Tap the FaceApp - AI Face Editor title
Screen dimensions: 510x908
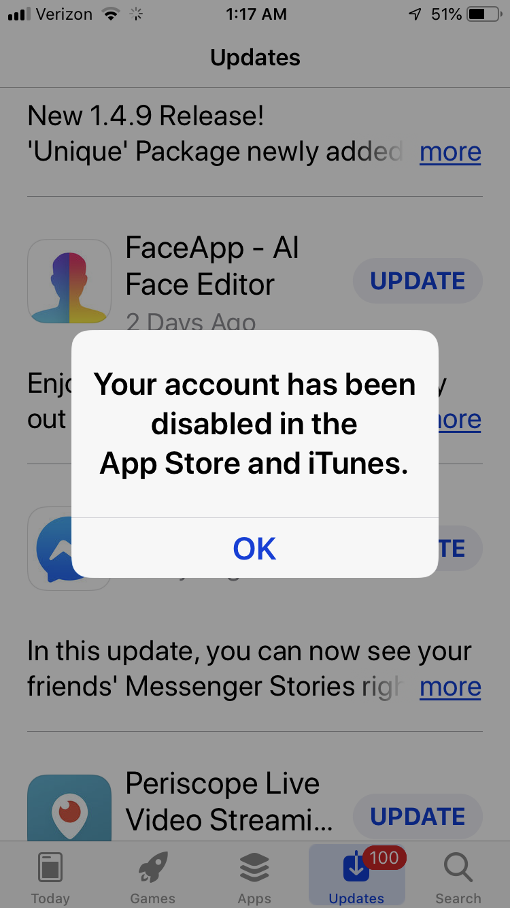212,266
